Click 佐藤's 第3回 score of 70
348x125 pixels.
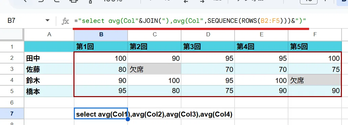click(208, 69)
